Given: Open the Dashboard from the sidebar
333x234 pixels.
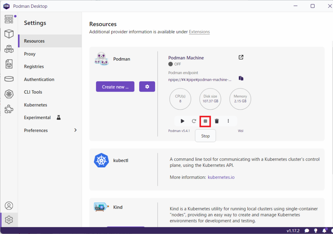Looking at the screenshot, I should (9, 19).
